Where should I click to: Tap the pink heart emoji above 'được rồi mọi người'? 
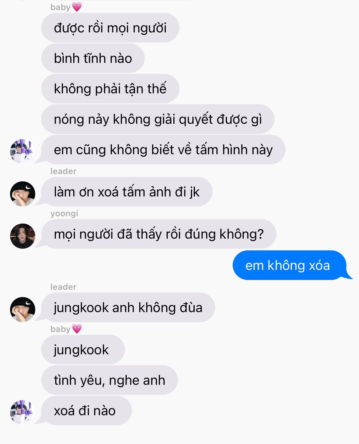click(77, 7)
